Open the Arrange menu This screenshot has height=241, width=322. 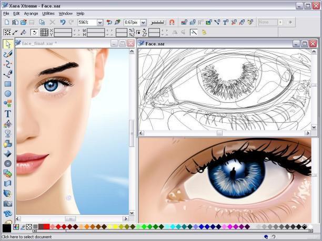(31, 13)
